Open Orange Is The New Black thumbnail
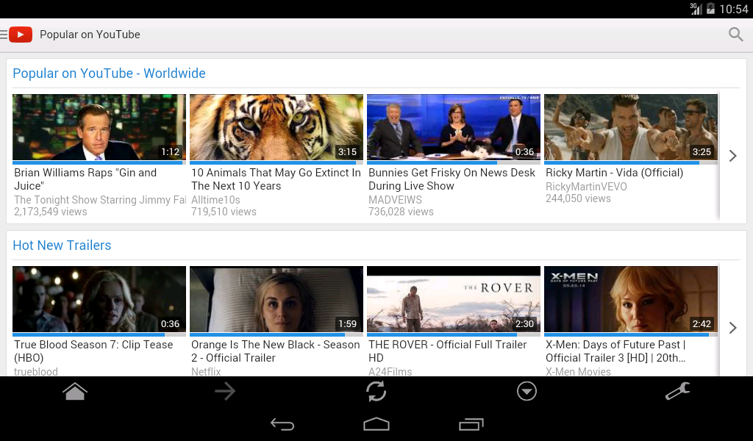 pyautogui.click(x=276, y=299)
